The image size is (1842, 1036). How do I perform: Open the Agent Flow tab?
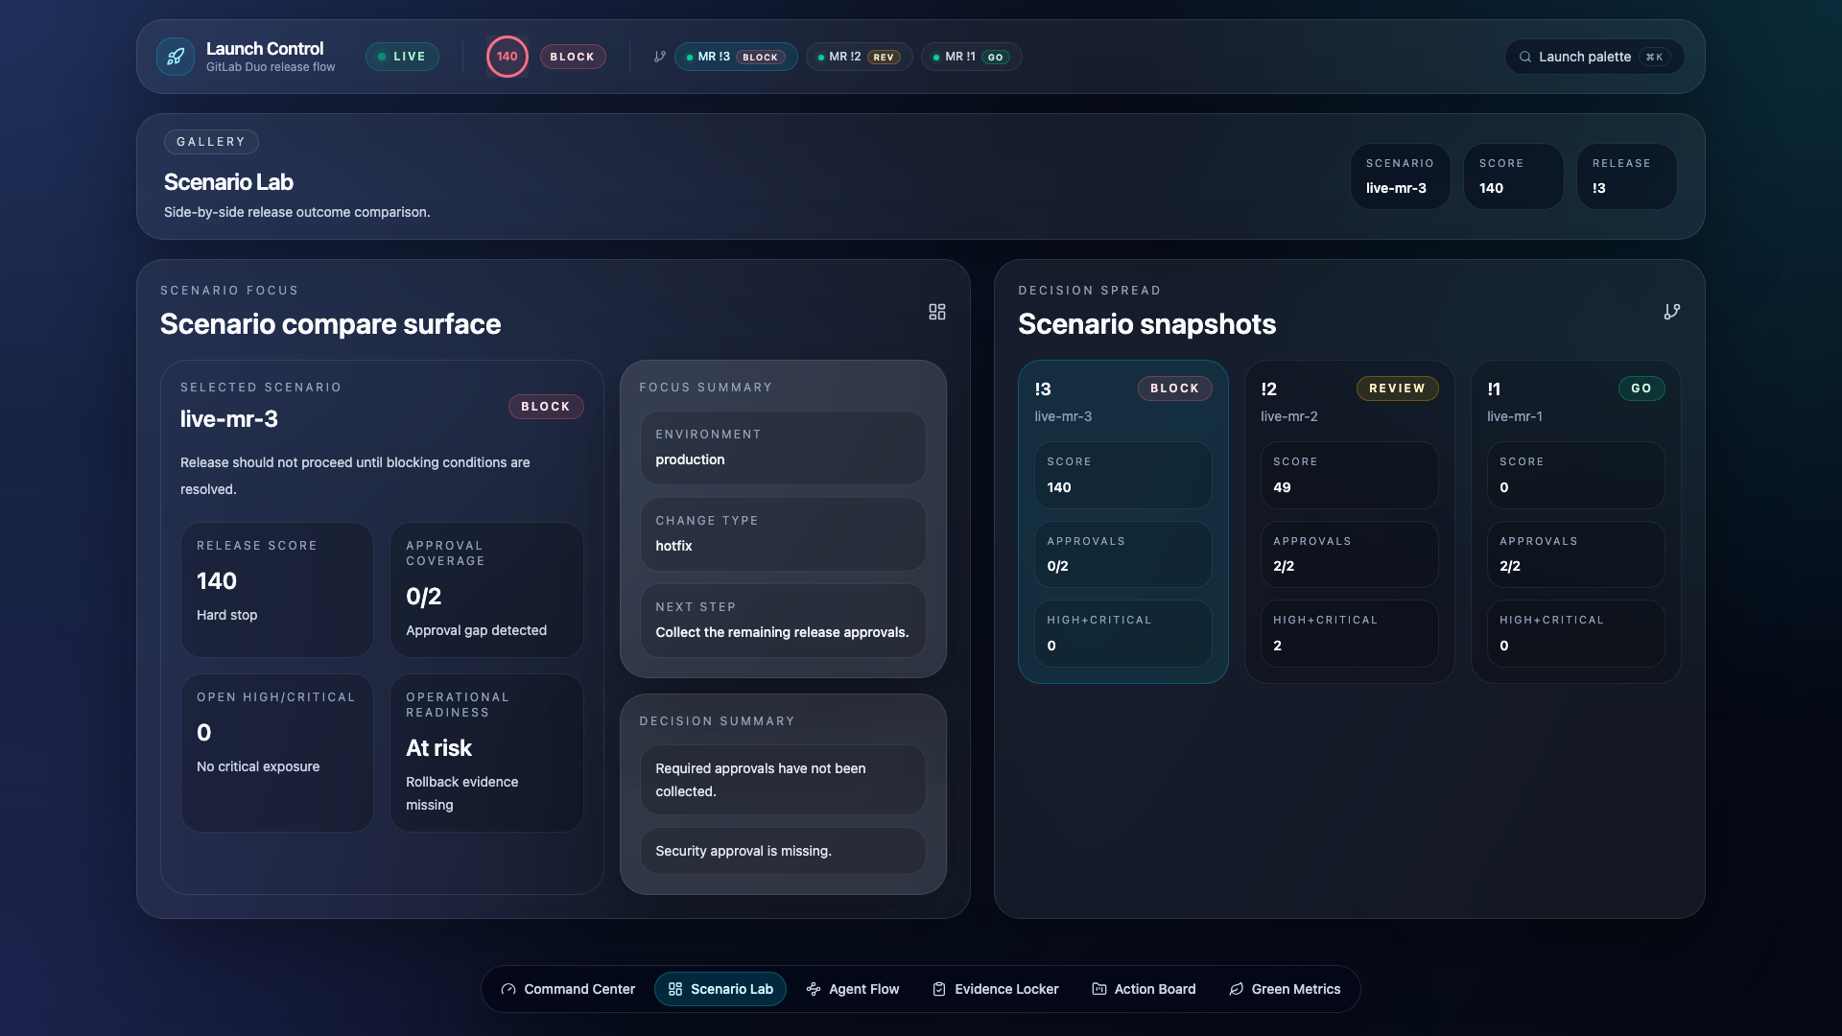coord(853,989)
